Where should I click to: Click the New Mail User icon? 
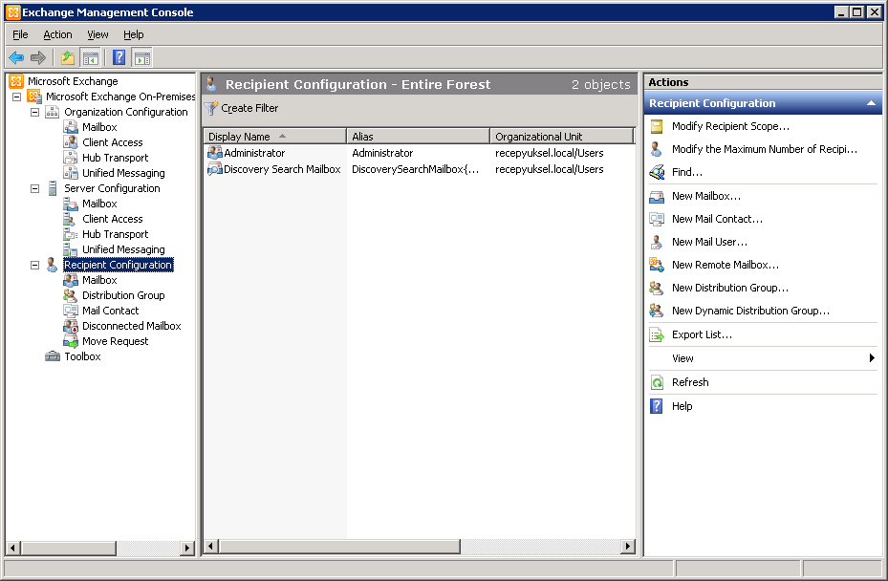[x=657, y=242]
